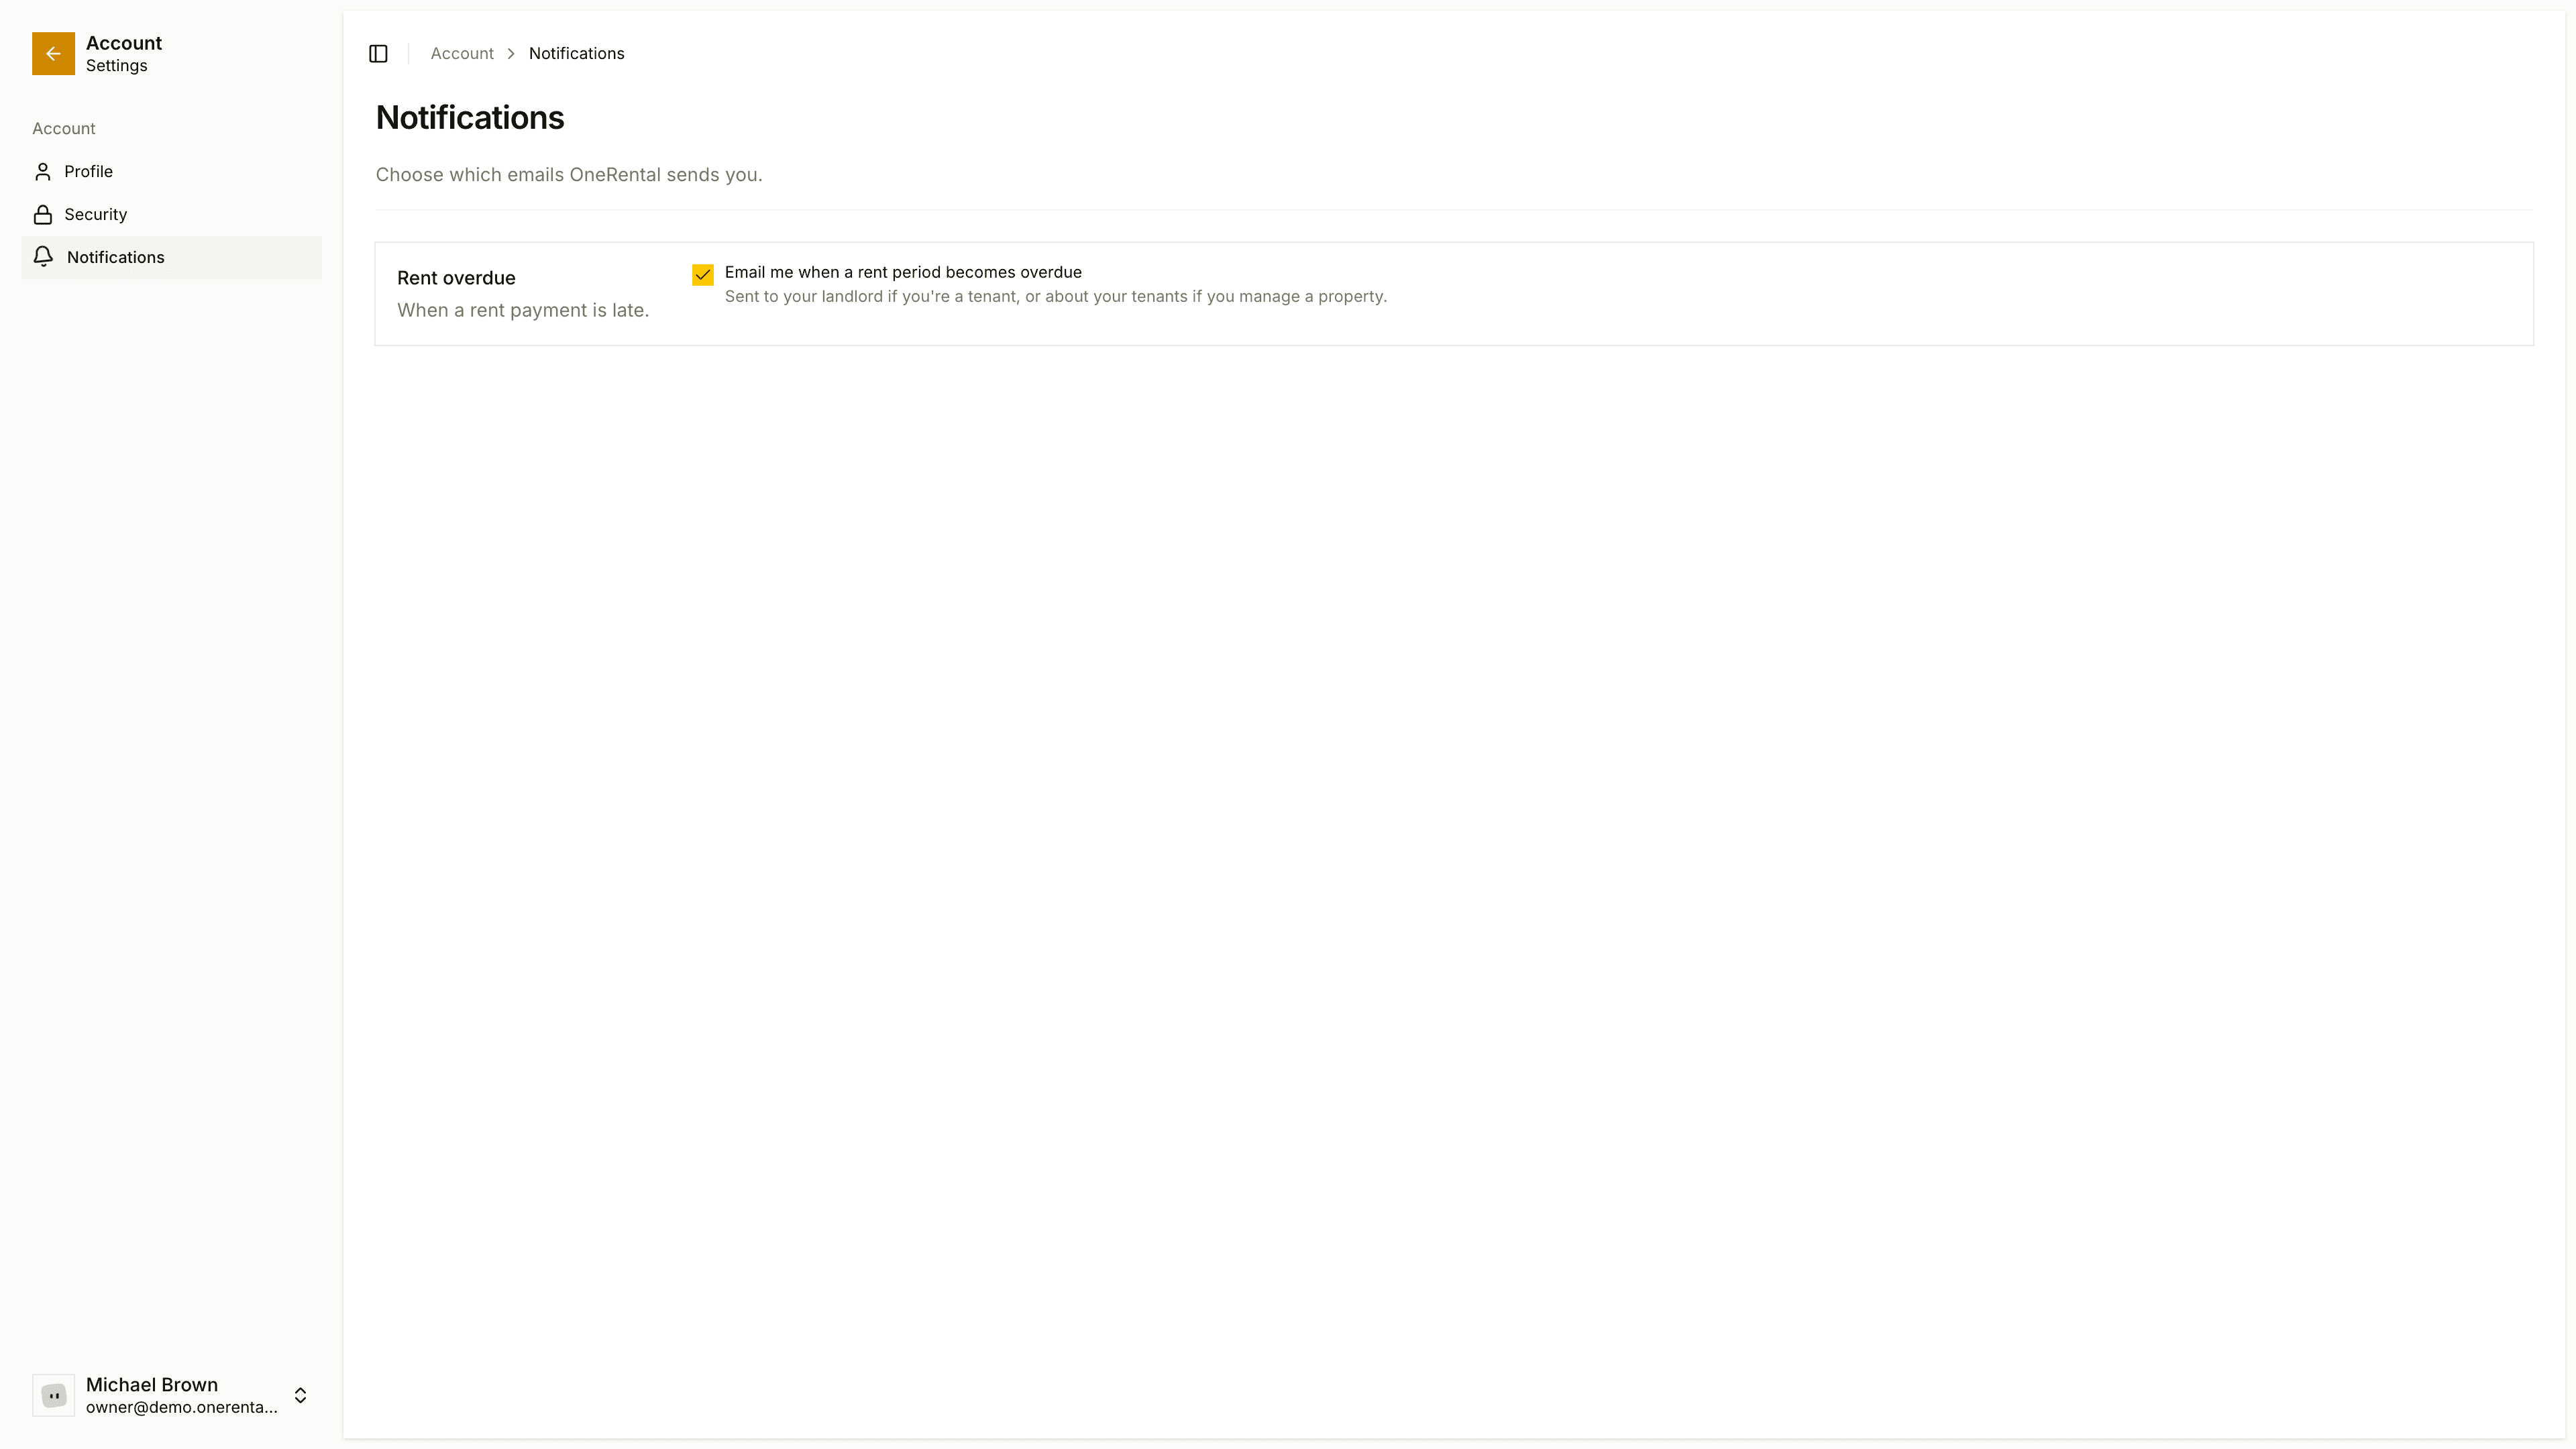Viewport: 2576px width, 1449px height.
Task: Toggle the sidebar panel icon
Action: pos(378,54)
